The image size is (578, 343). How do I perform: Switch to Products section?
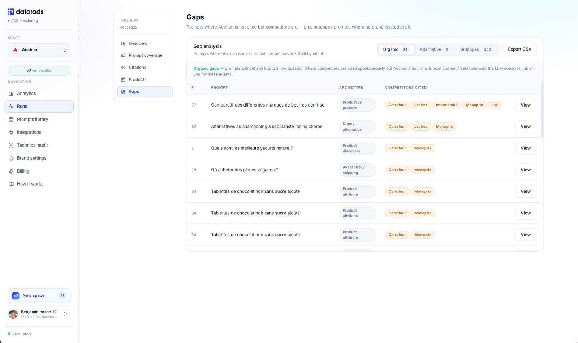[x=145, y=79]
